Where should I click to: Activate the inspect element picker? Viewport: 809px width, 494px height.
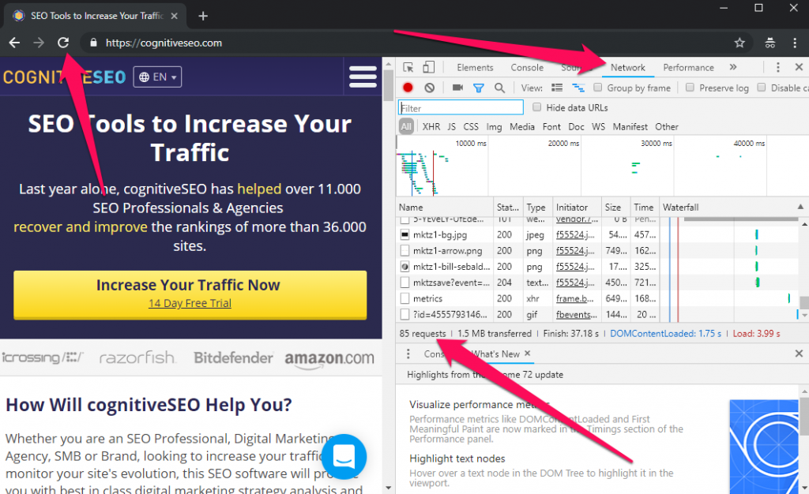click(408, 67)
